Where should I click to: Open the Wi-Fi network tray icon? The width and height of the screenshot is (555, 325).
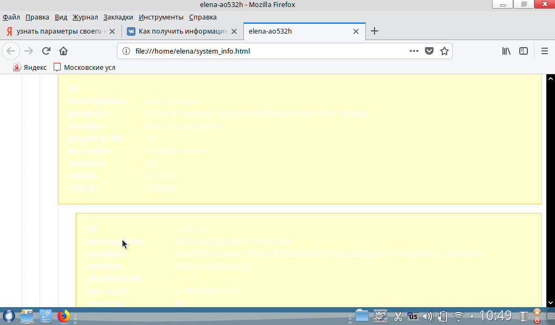click(459, 316)
